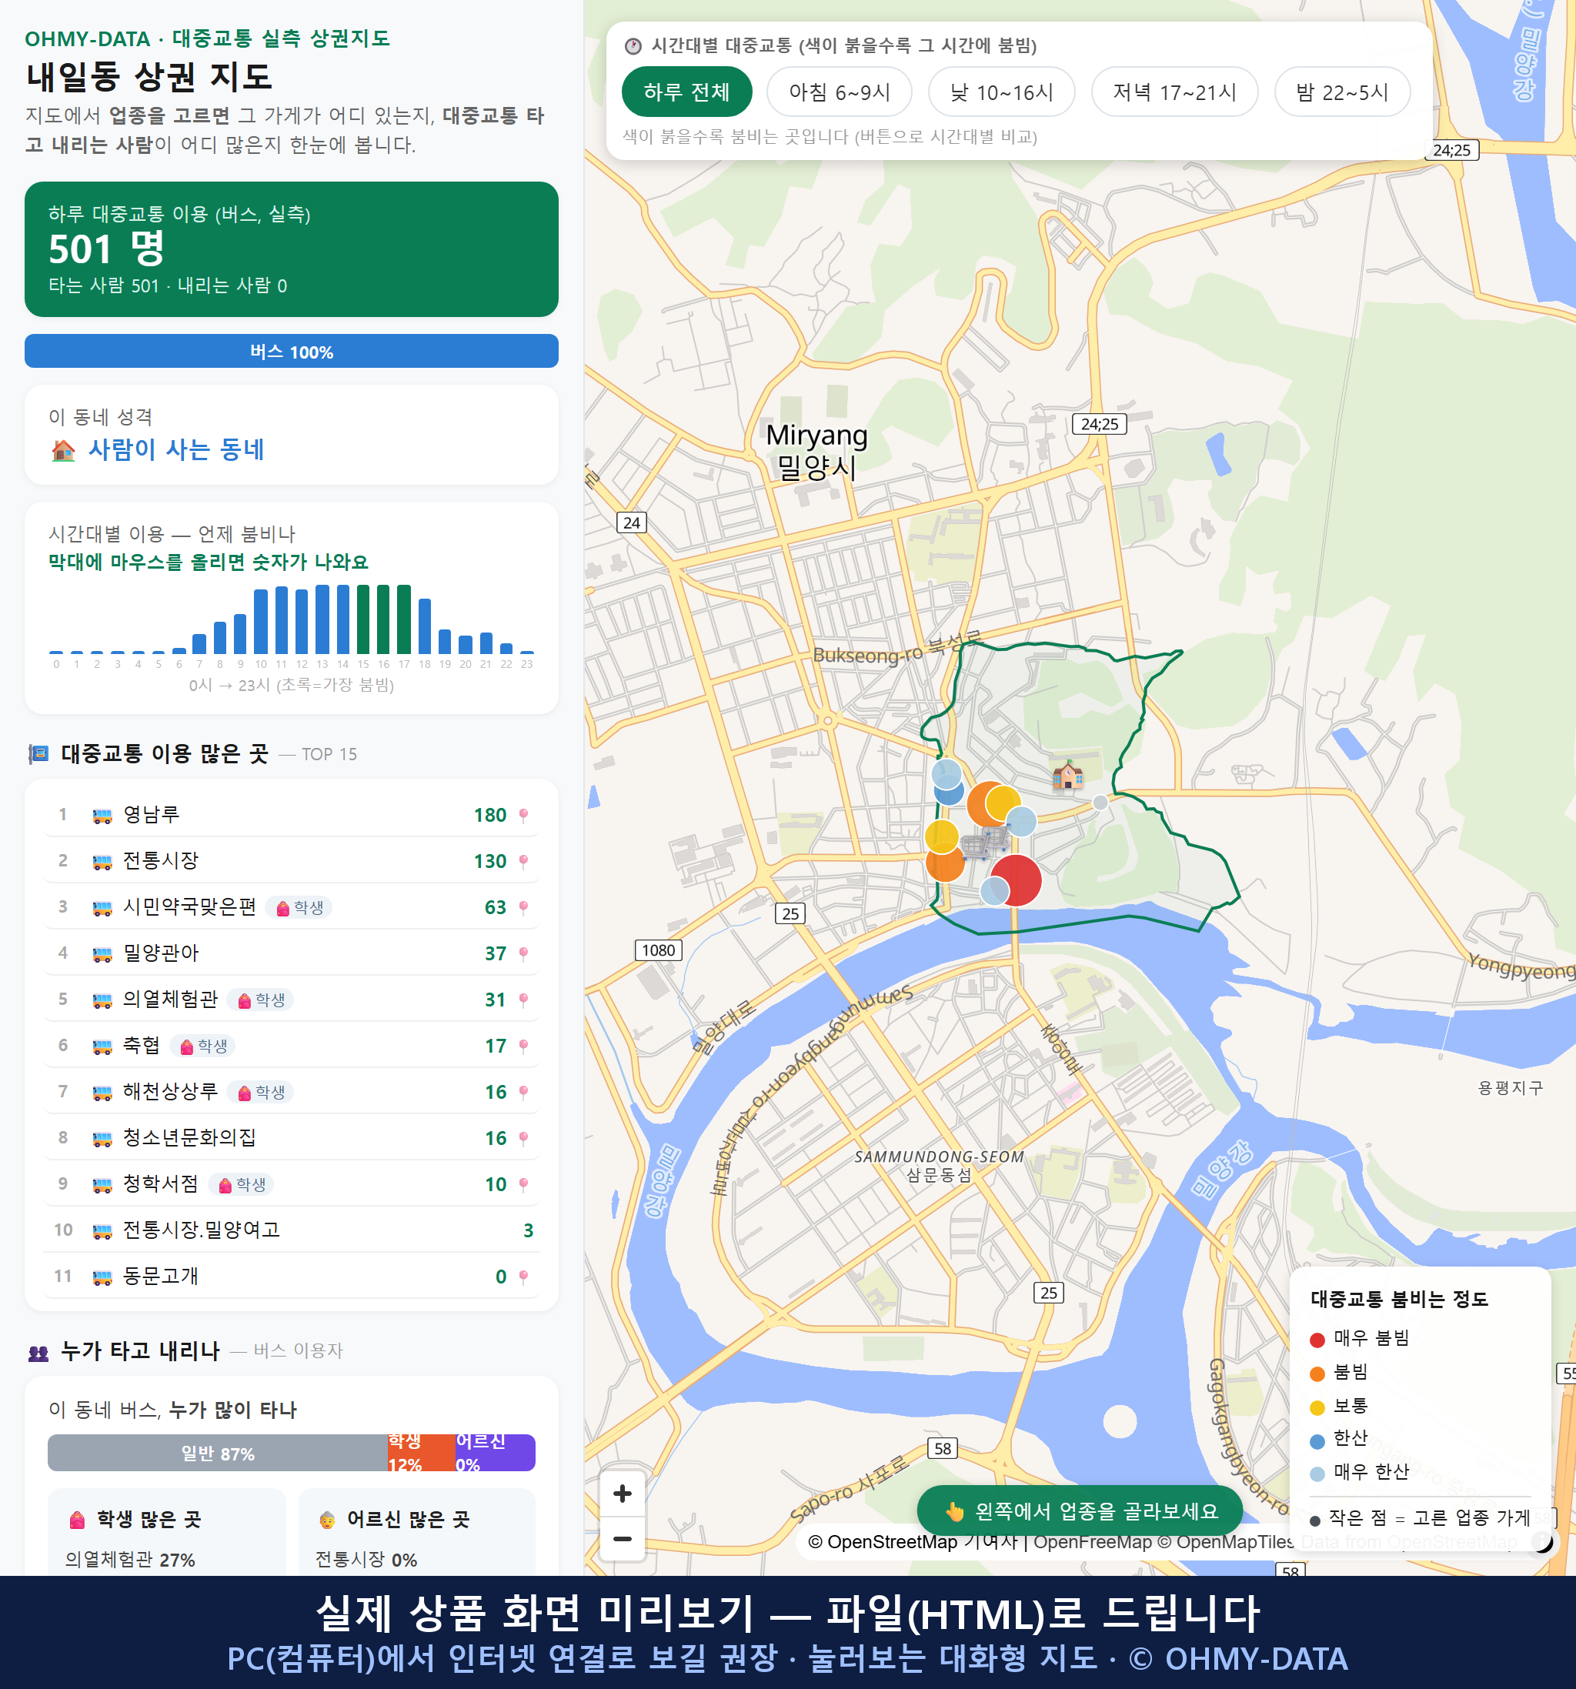Click the 의열체험관 27% entry under 학생 많은 곳

pyautogui.click(x=130, y=1560)
